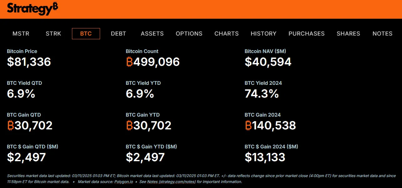
Task: Click the Strategy logo in the header
Action: click(x=32, y=9)
